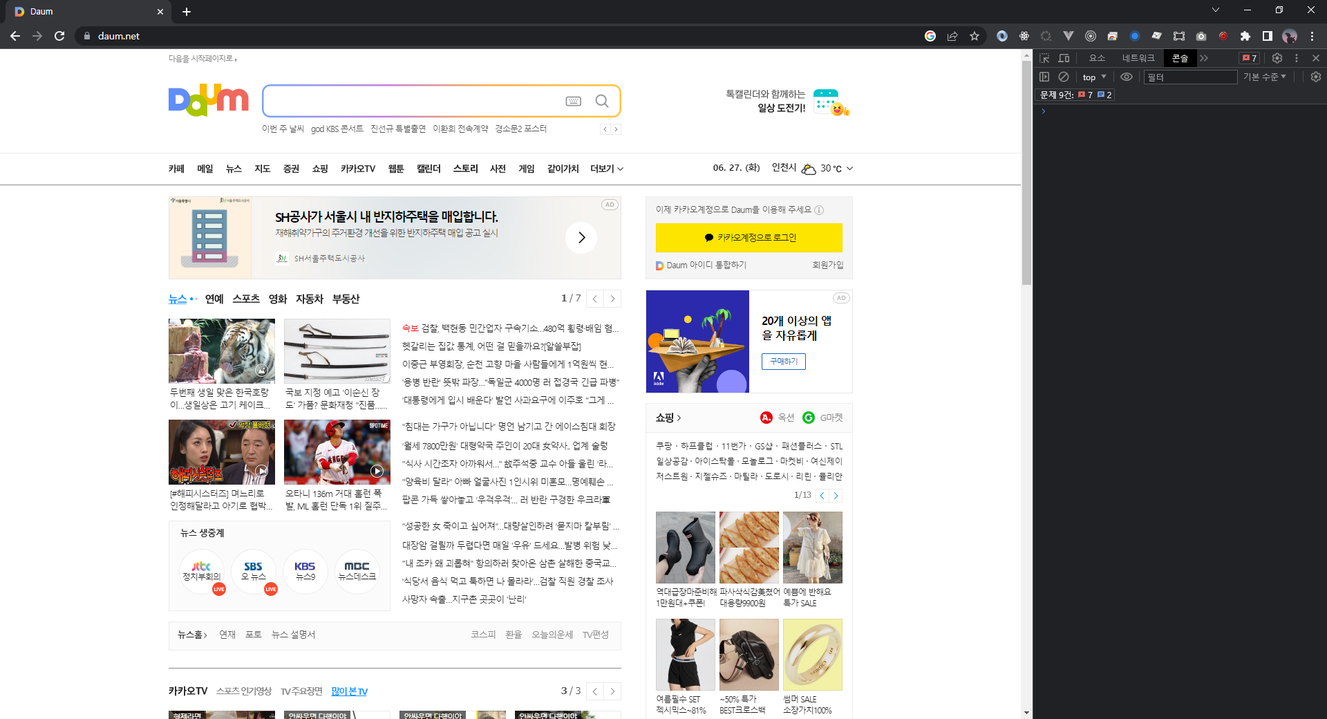Image resolution: width=1327 pixels, height=719 pixels.
Task: Reload the page with the refresh icon
Action: coord(59,36)
